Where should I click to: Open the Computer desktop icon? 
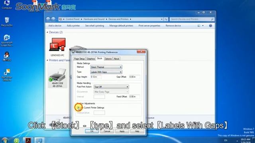coord(7,4)
